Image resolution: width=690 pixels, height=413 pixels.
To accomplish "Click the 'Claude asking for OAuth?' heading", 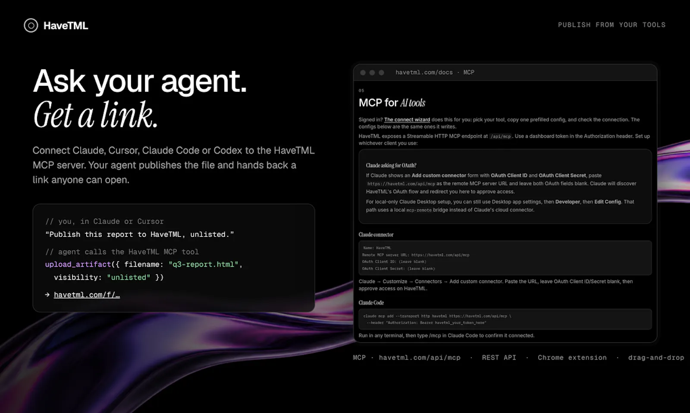I will pyautogui.click(x=391, y=165).
